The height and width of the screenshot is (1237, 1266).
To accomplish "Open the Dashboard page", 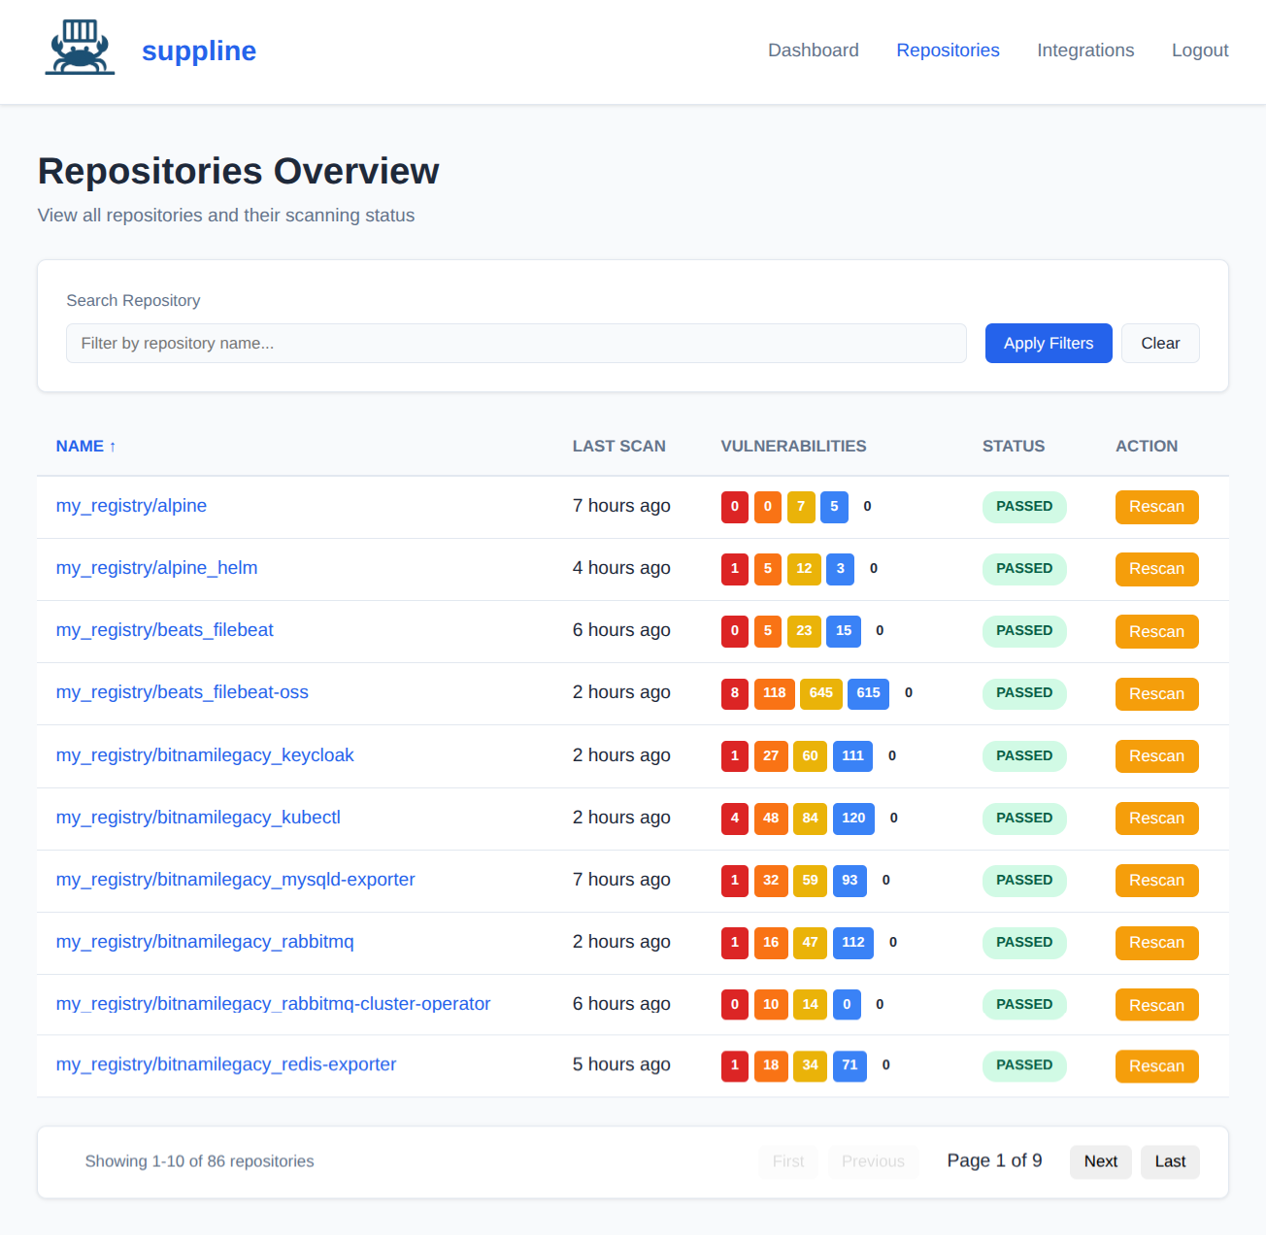I will coord(813,50).
